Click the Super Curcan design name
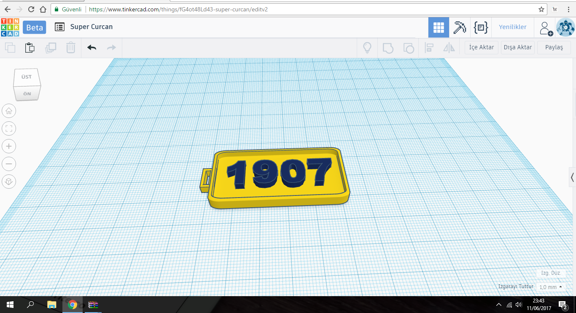 point(92,27)
